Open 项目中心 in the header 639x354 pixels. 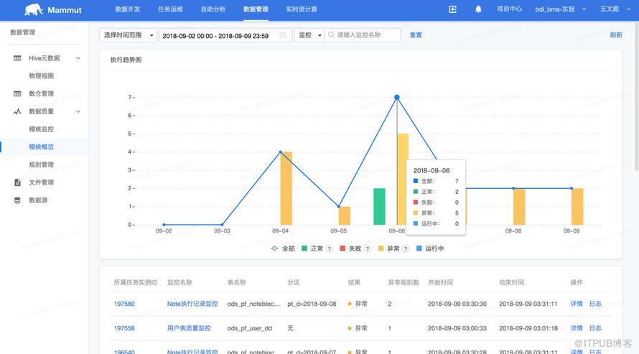[x=510, y=9]
